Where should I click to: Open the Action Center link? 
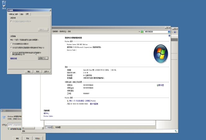click(46, 113)
